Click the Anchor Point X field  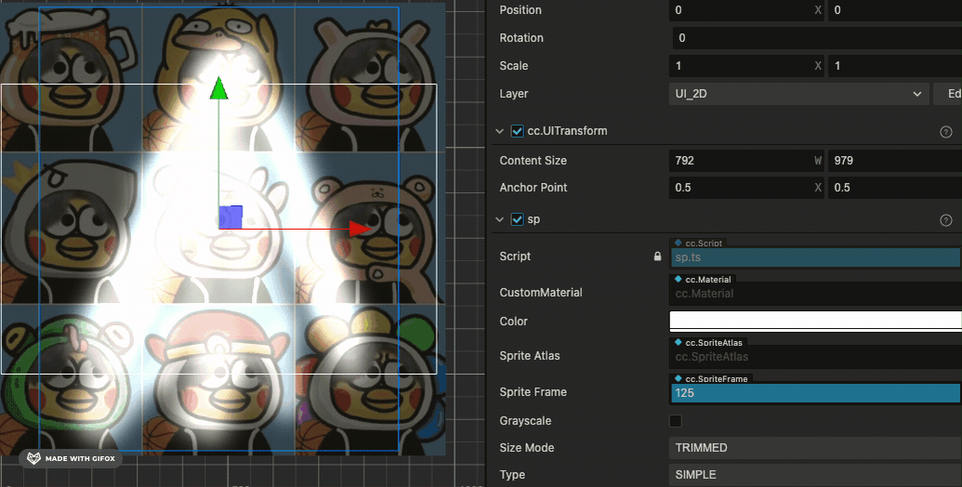pyautogui.click(x=746, y=188)
